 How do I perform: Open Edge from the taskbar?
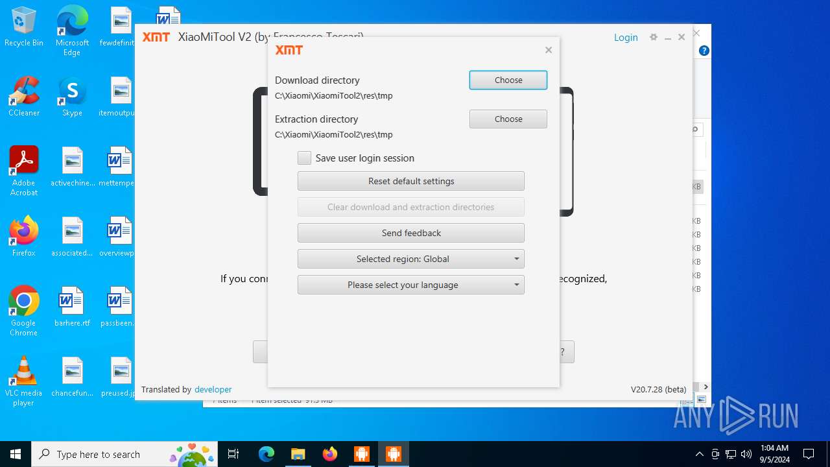pos(267,454)
